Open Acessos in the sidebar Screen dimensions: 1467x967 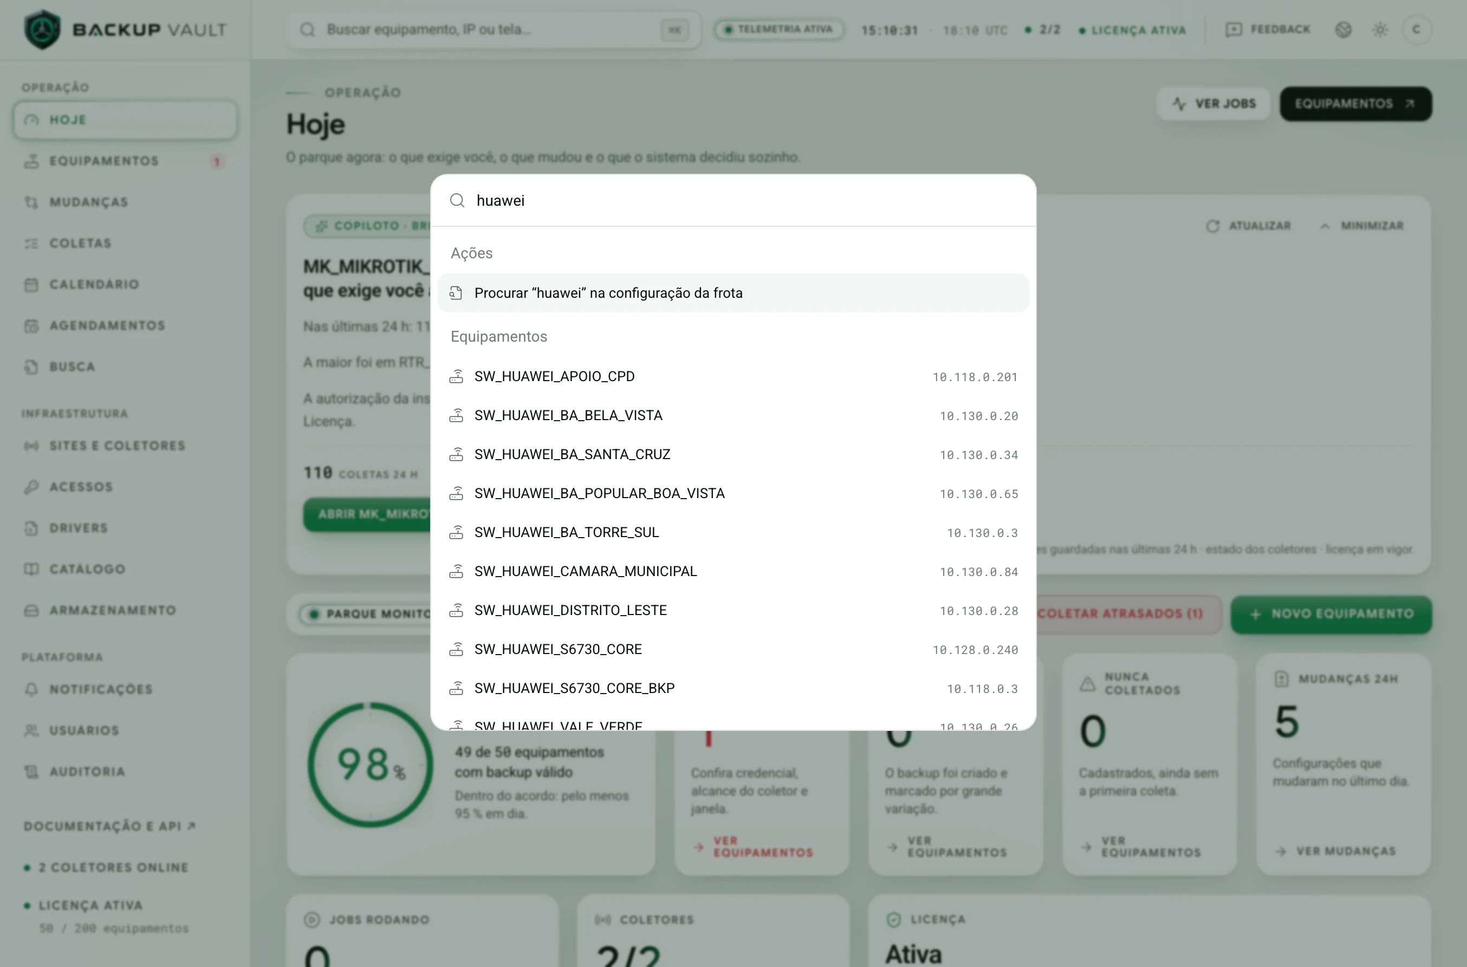pyautogui.click(x=125, y=487)
